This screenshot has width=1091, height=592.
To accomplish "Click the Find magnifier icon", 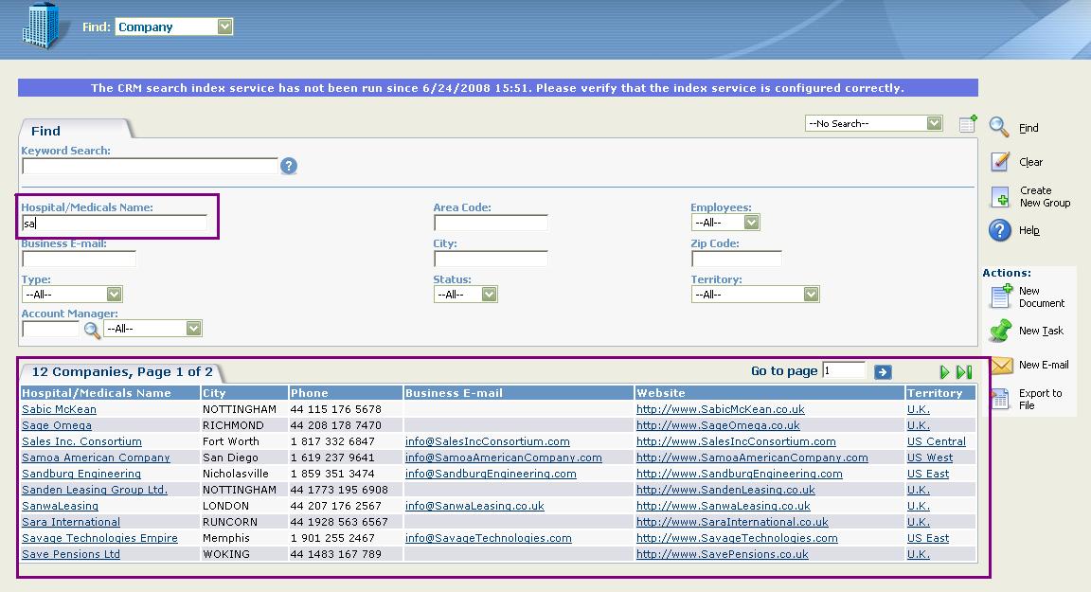I will [999, 127].
